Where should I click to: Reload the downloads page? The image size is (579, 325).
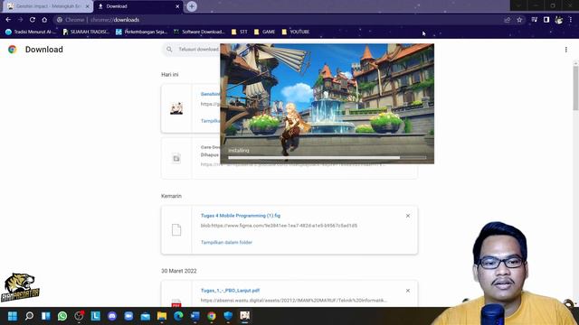pyautogui.click(x=33, y=20)
